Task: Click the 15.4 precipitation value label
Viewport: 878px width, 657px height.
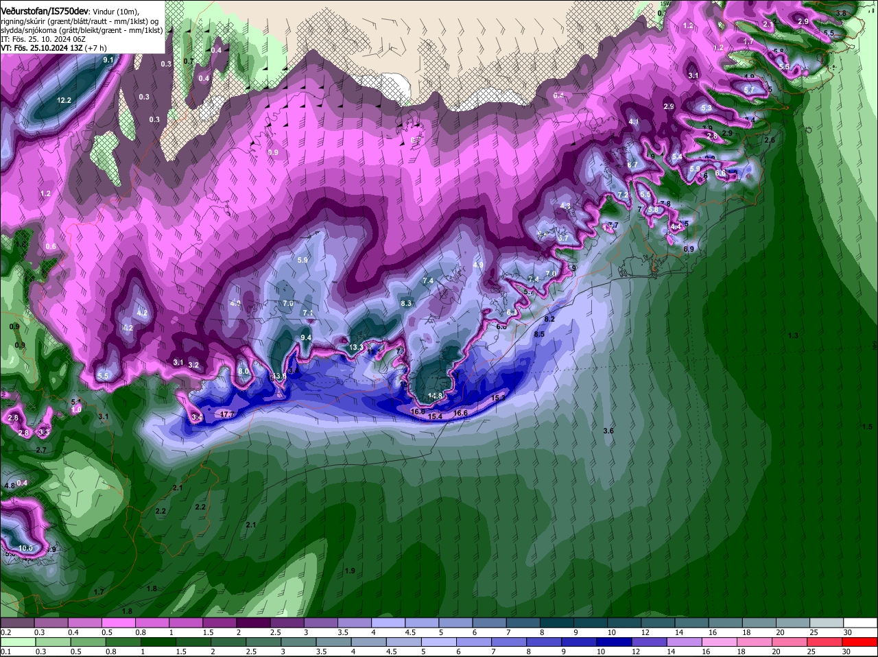Action: (x=435, y=416)
